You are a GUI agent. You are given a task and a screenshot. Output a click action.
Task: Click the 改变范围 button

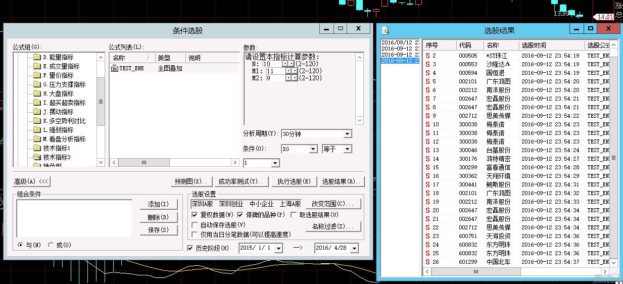pyautogui.click(x=333, y=204)
